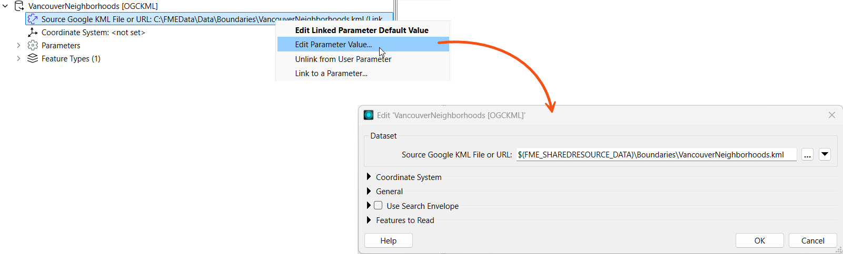Open the dropdown arrow next to browse button
Screen dimensions: 843x254
click(825, 155)
